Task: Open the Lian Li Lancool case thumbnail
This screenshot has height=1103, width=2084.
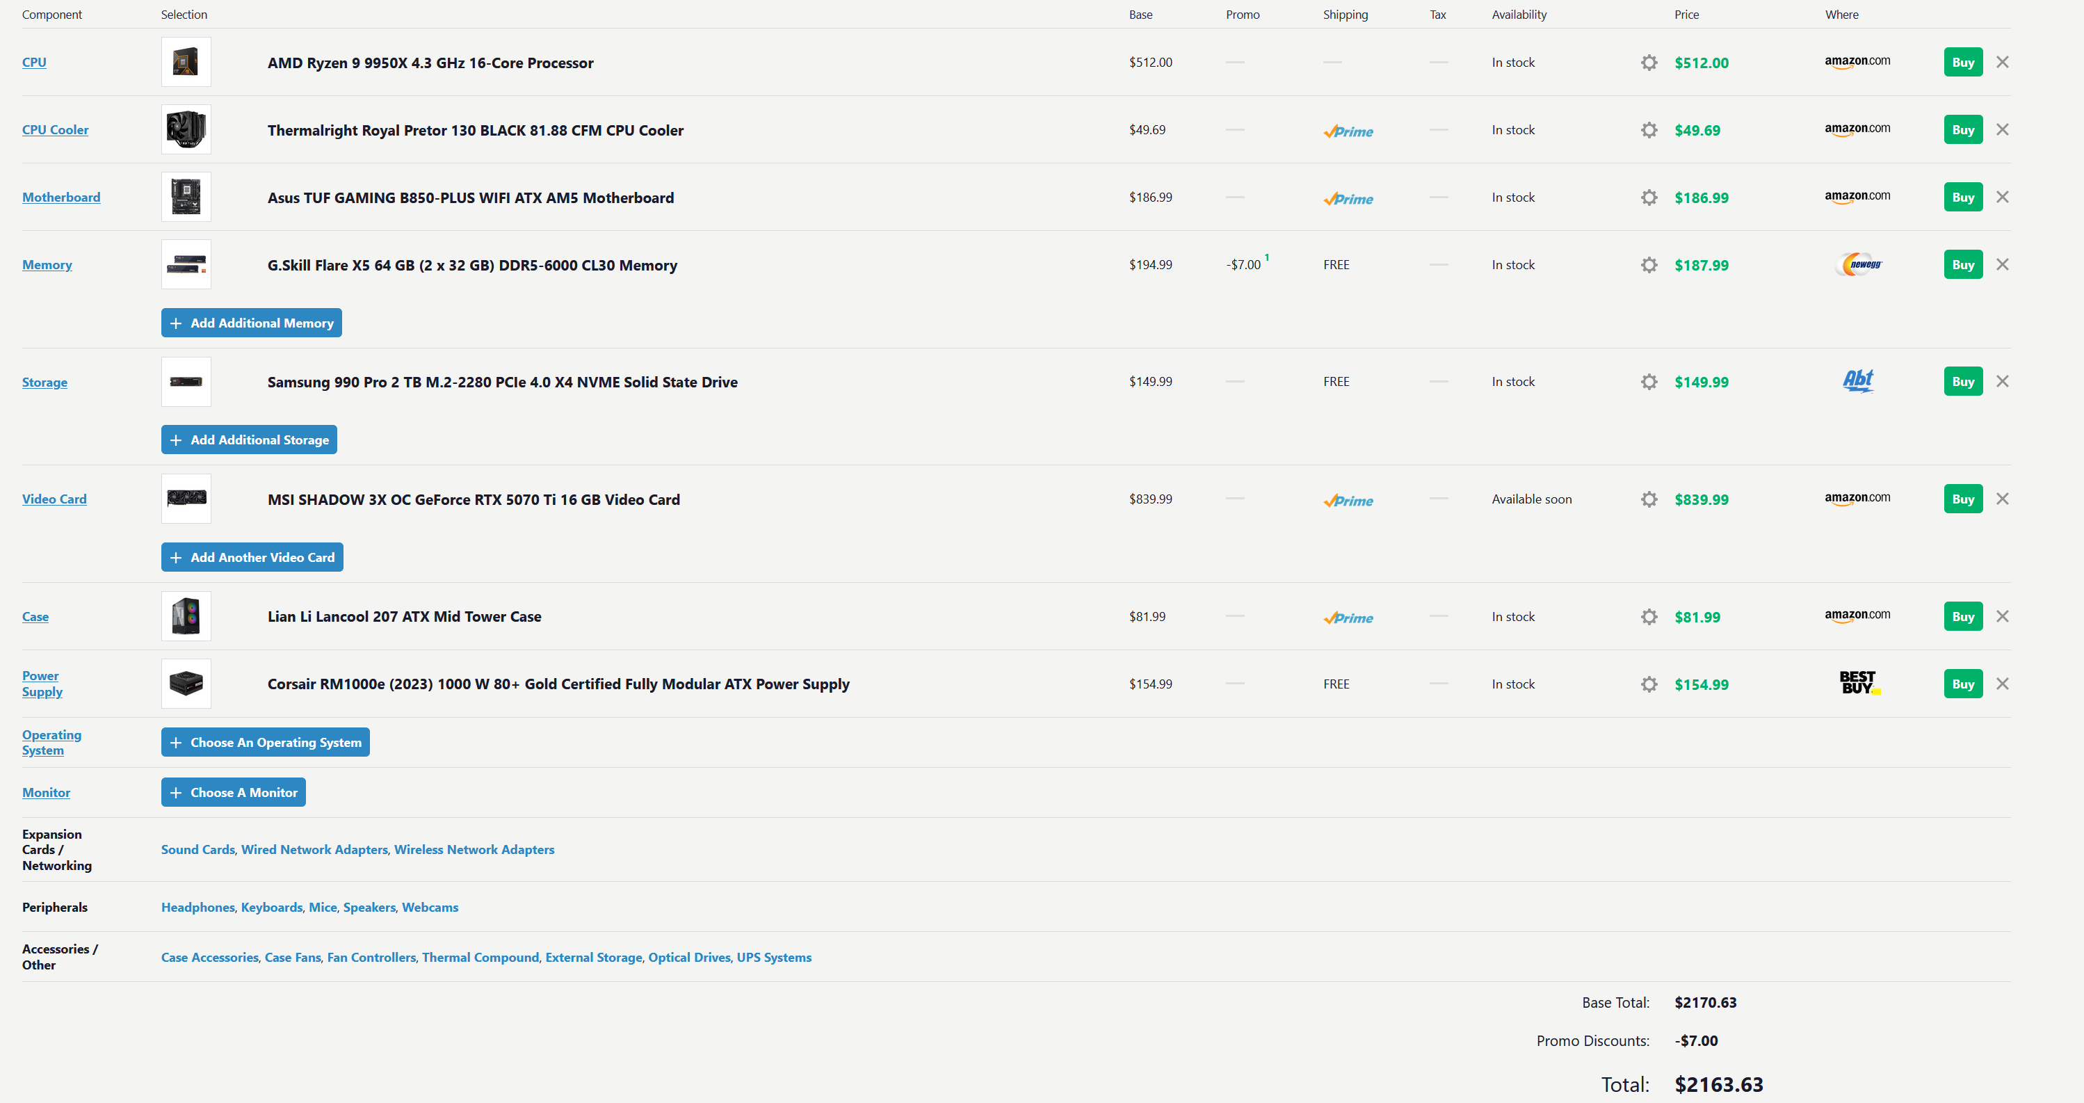Action: click(x=186, y=617)
